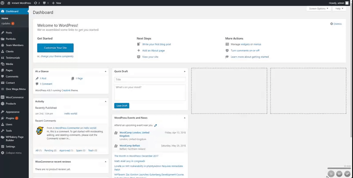Viewport: 353px width, 178px height.
Task: Open Clients in the sidebar
Action: coord(10,52)
